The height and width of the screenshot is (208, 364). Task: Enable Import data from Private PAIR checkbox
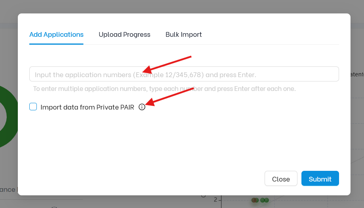33,107
